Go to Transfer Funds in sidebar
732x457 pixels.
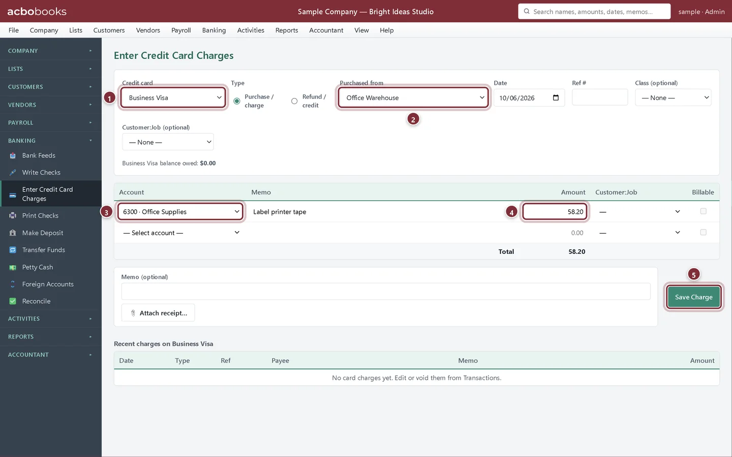[x=51, y=250]
